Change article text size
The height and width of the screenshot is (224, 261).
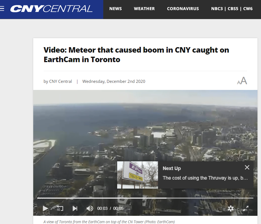pos(242,81)
